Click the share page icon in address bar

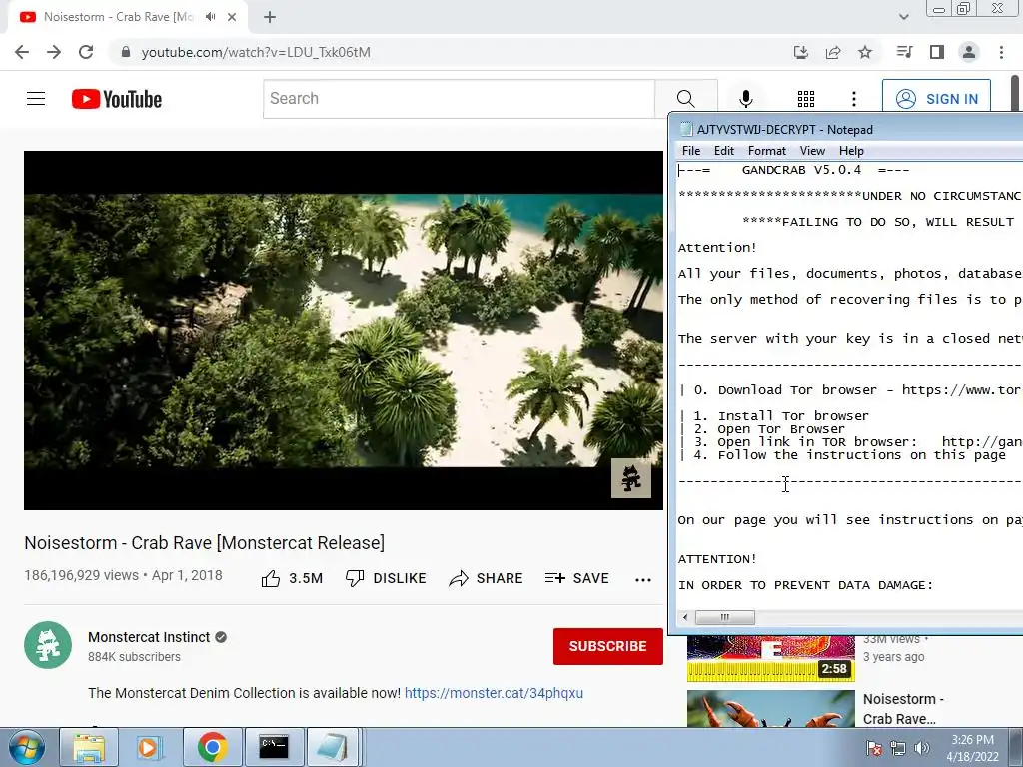tap(833, 52)
